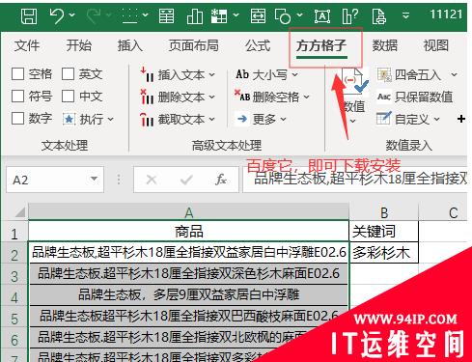Click the pivot table grid icon
The image size is (472, 362).
coord(219,15)
